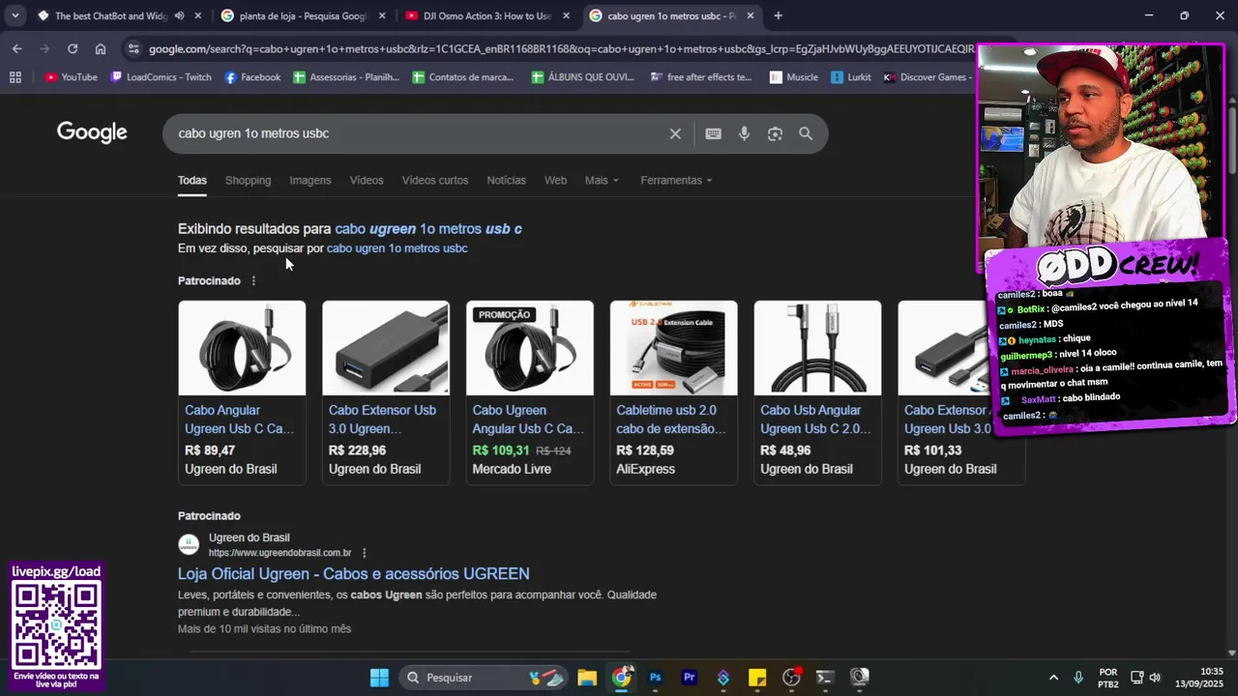
Task: Open the Chrome apps grid in bookmarks bar
Action: pos(15,77)
